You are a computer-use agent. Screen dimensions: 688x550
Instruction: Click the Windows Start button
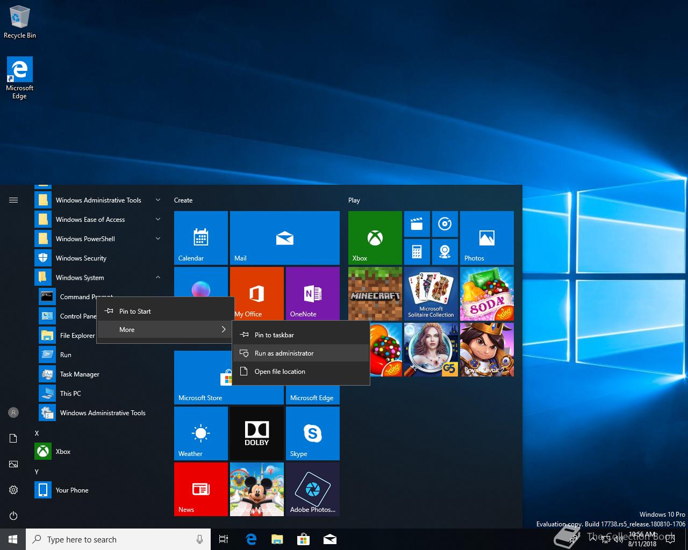click(13, 539)
